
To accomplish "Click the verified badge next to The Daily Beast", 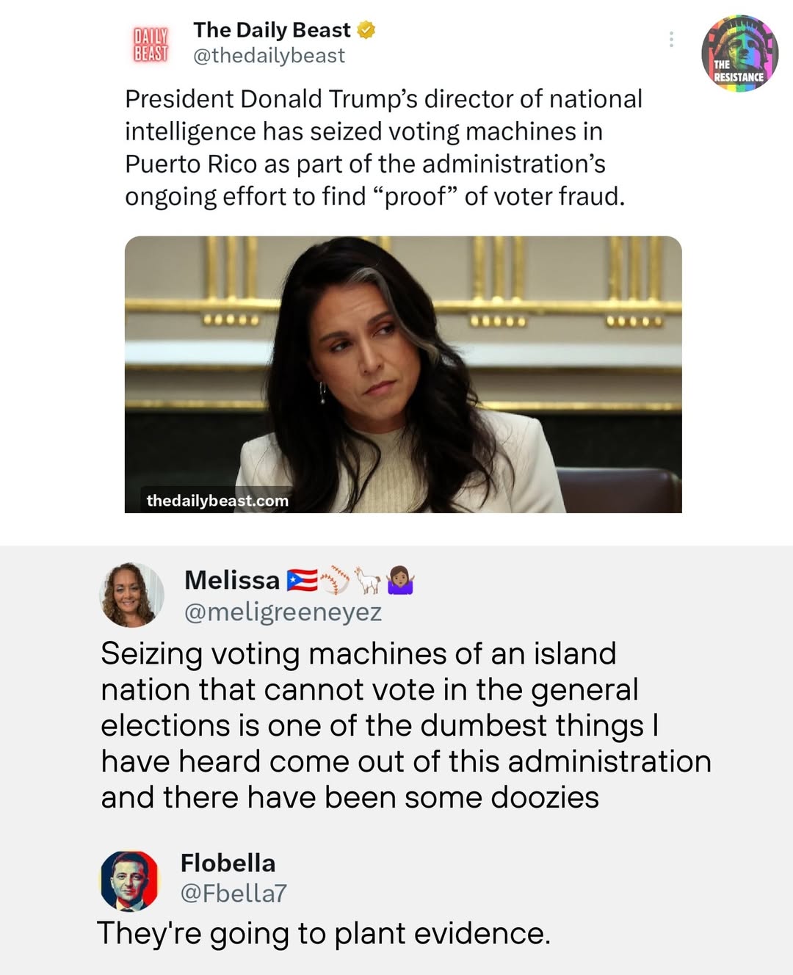I will (365, 30).
